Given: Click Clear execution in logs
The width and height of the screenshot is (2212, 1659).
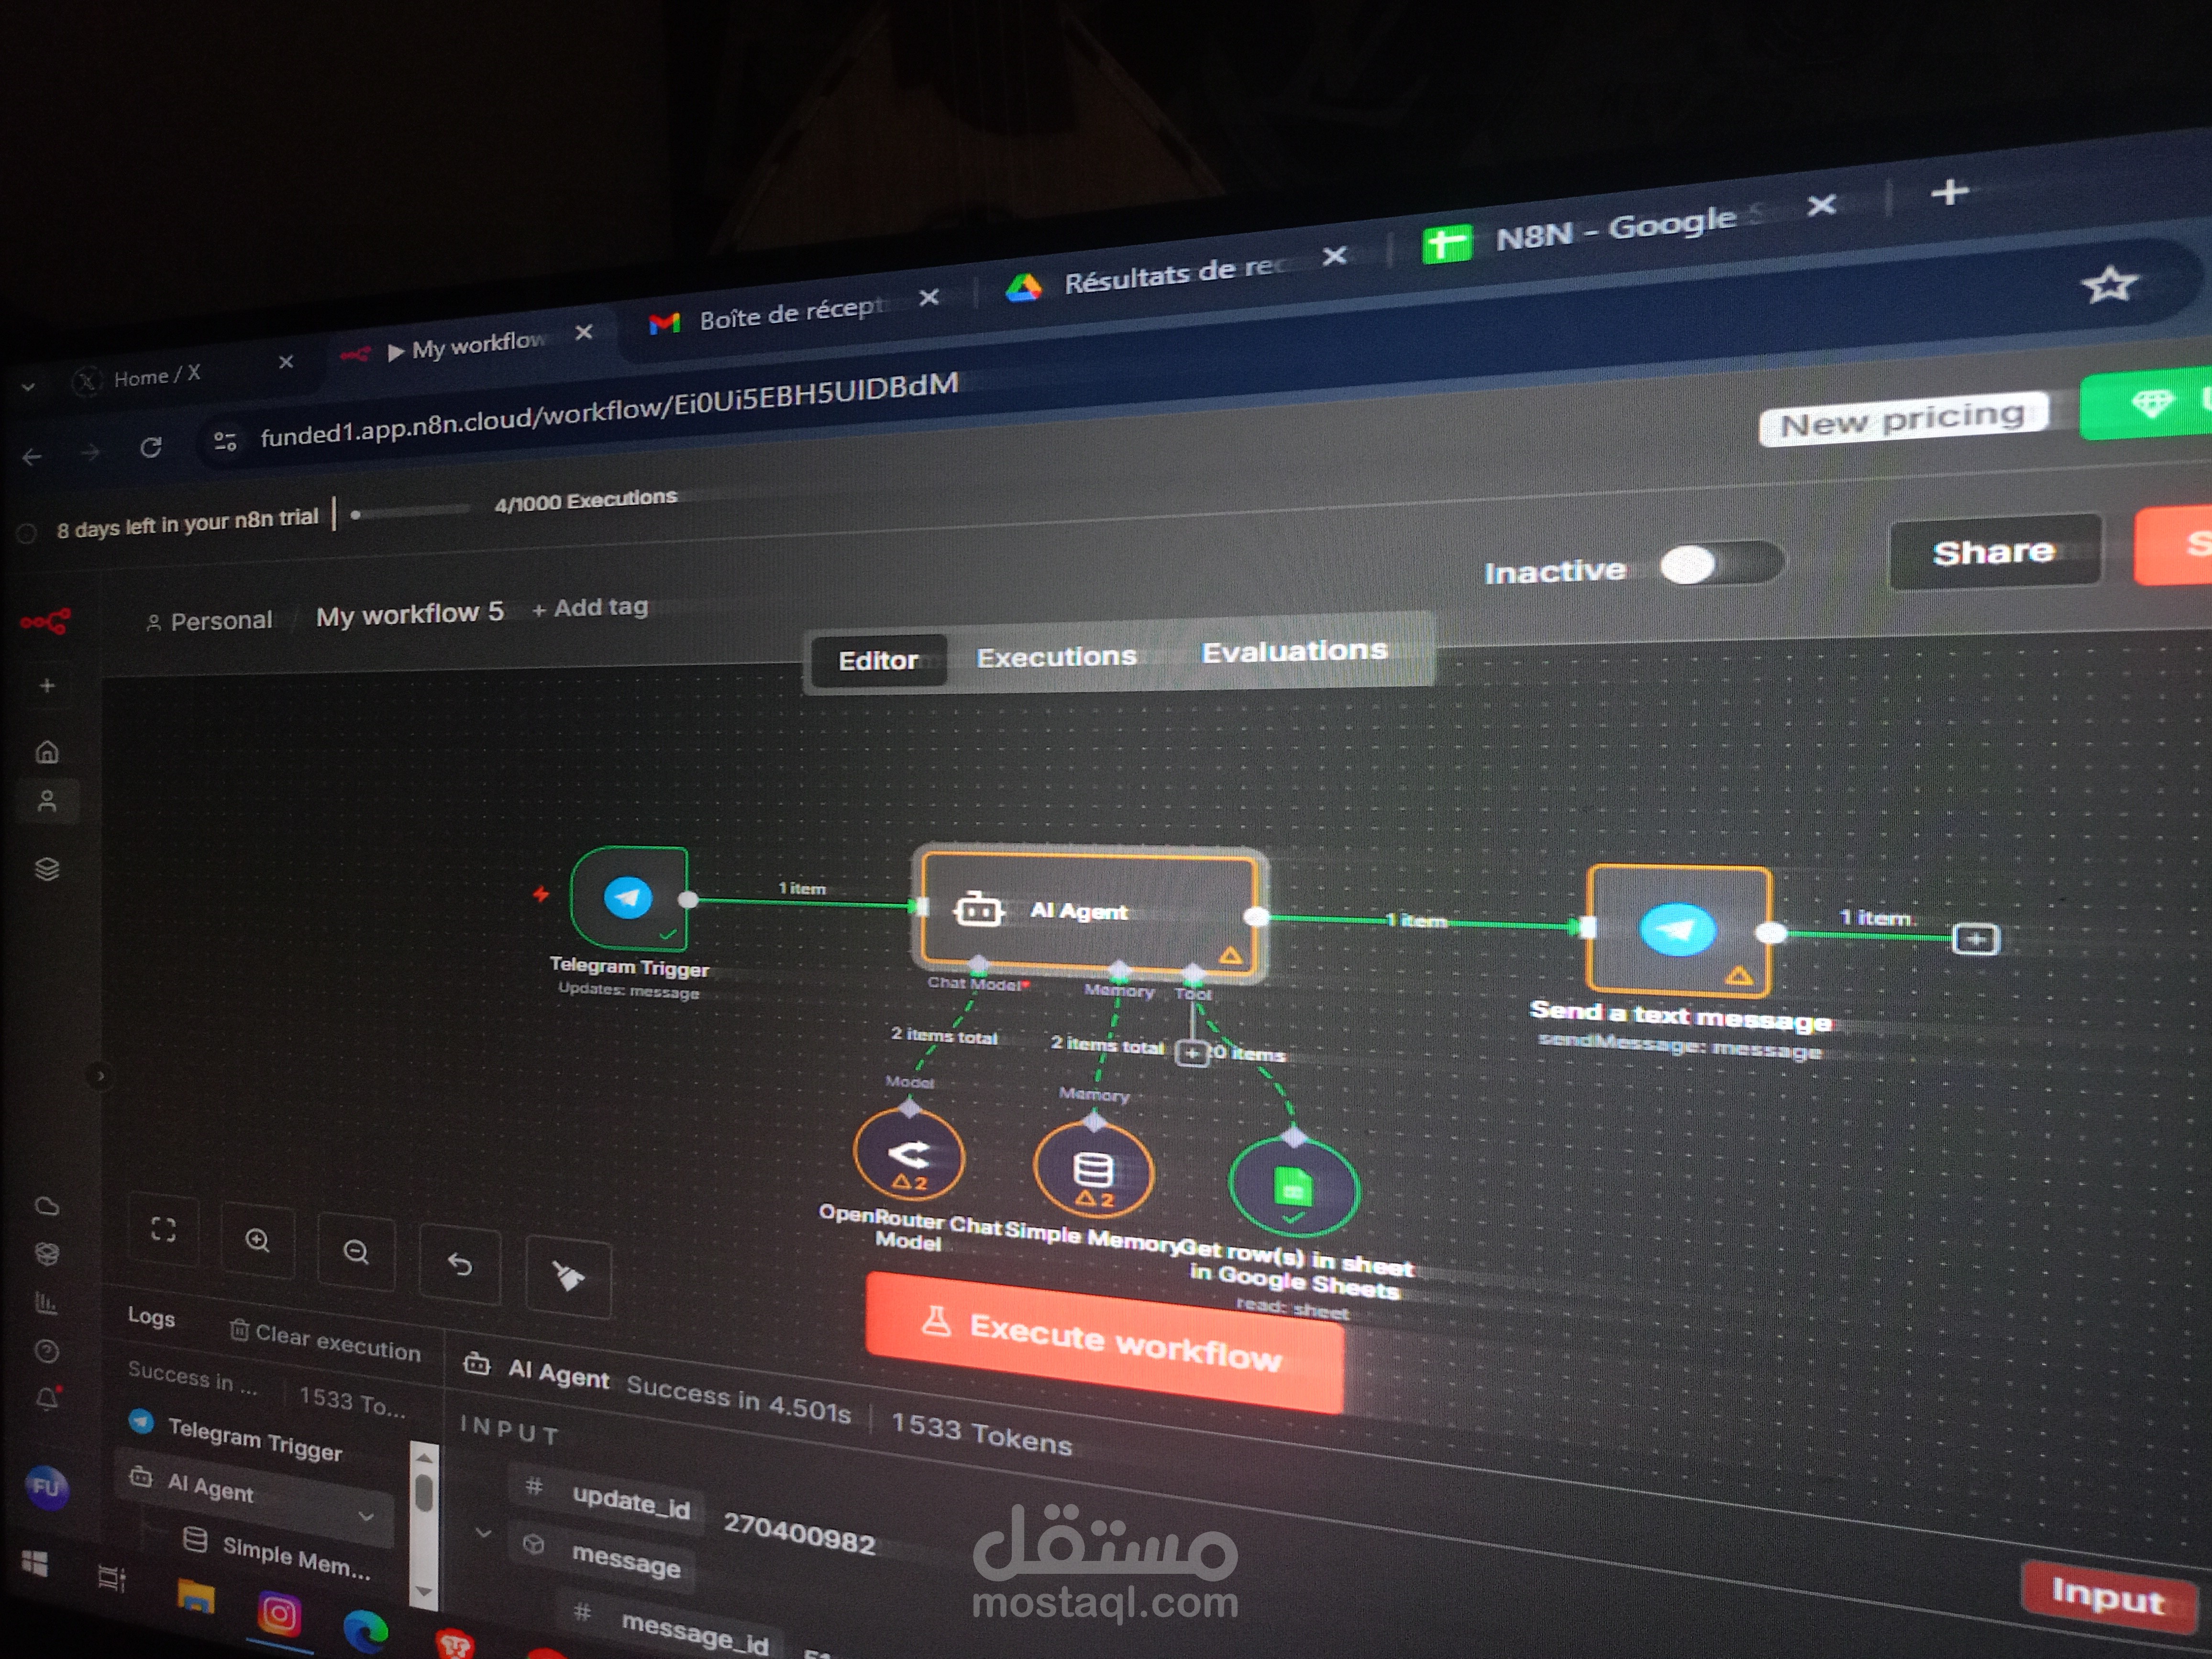Looking at the screenshot, I should [x=325, y=1341].
